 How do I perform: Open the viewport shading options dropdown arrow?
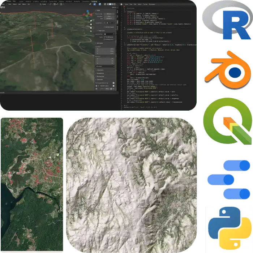click(117, 4)
